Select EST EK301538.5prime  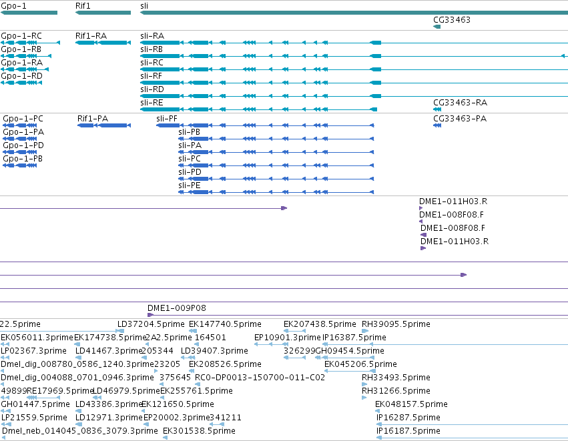coord(200,431)
